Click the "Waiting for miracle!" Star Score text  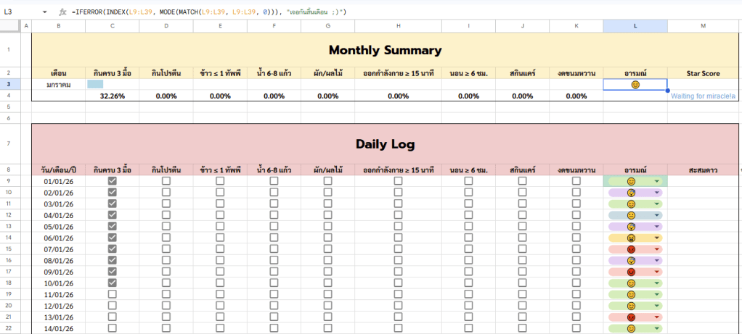tap(703, 96)
